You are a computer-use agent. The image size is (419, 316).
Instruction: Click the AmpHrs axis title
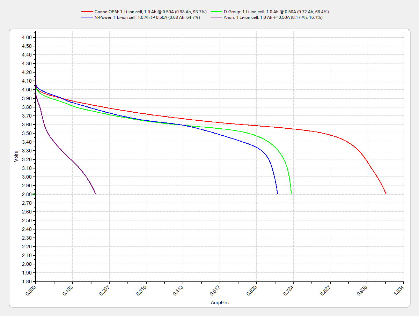[220, 303]
